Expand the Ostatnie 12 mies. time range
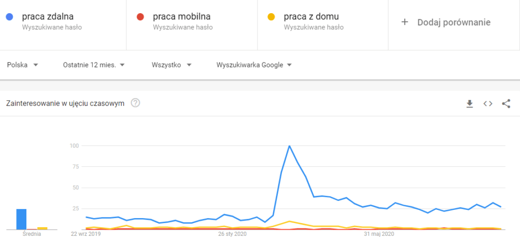 click(x=94, y=65)
